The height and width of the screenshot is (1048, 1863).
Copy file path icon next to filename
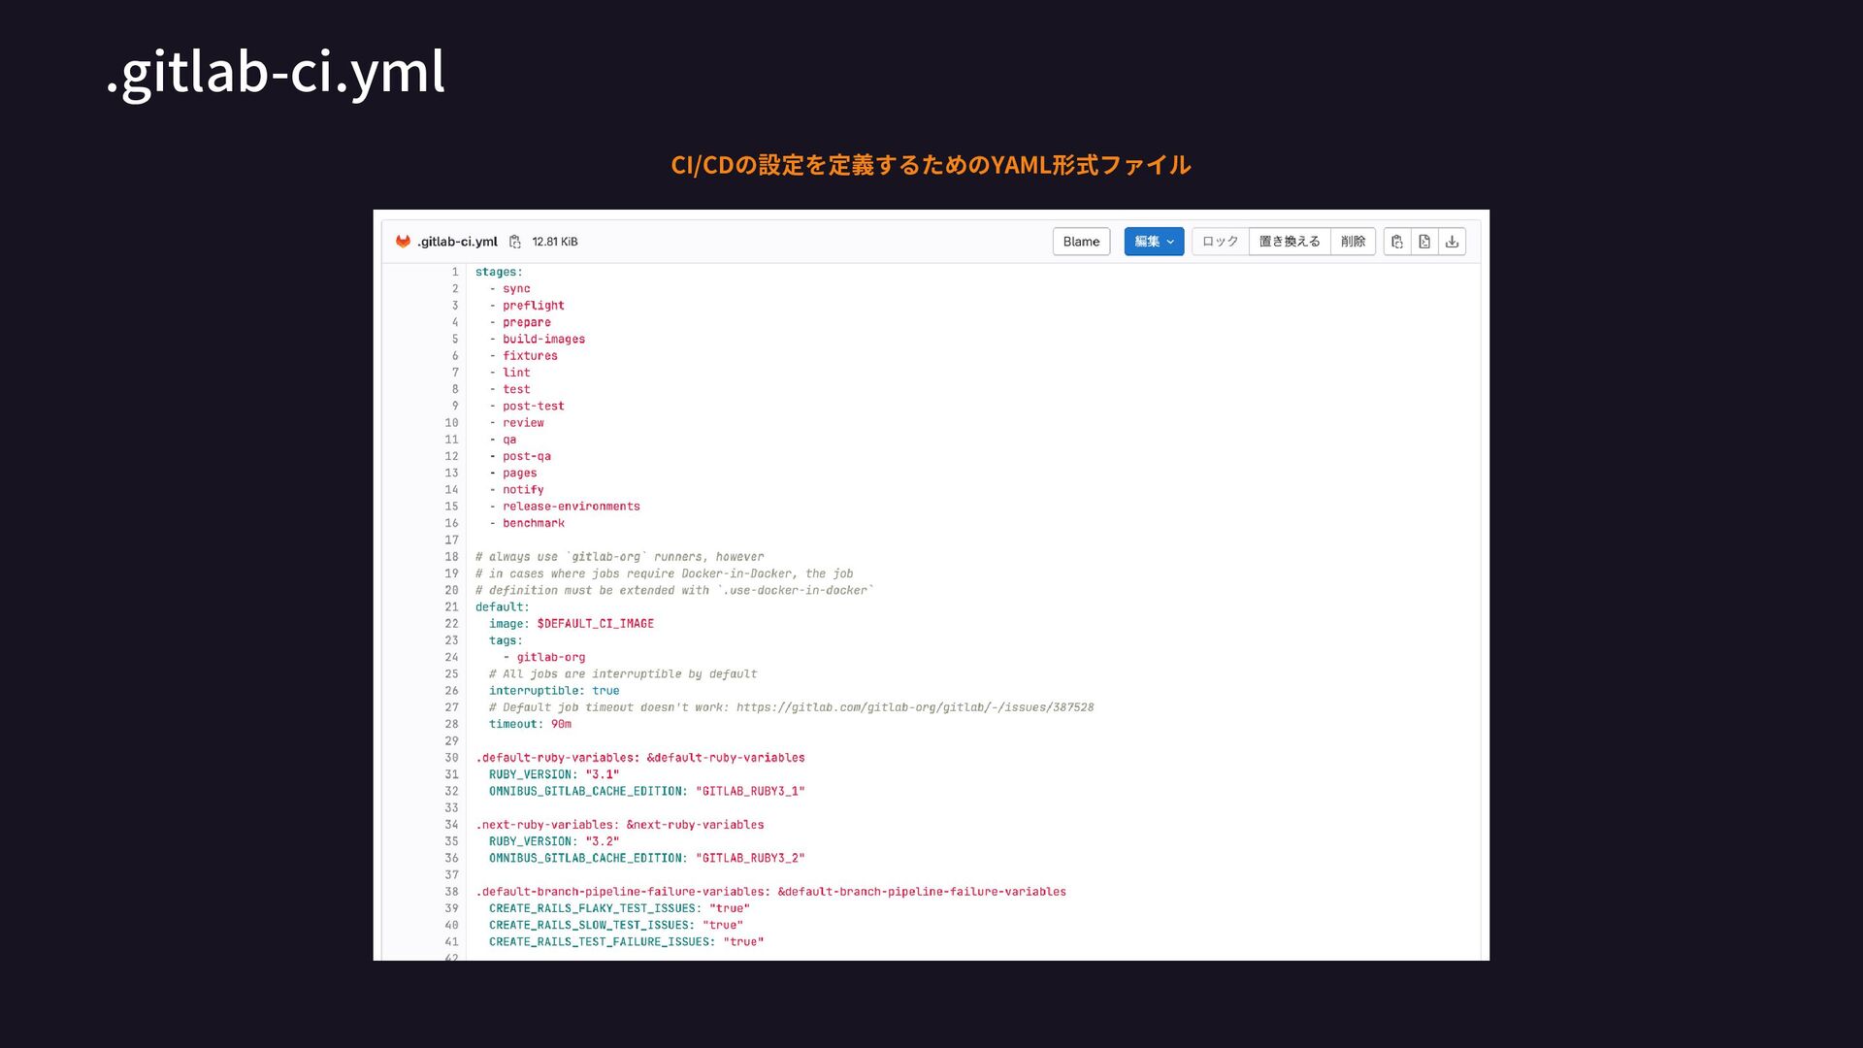click(515, 242)
